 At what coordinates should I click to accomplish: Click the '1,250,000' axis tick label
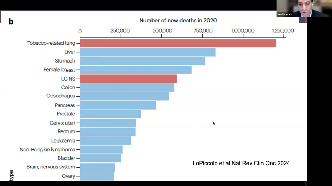click(x=283, y=30)
